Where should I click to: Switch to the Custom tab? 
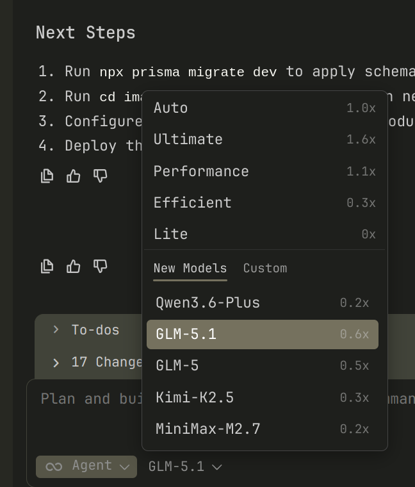265,268
